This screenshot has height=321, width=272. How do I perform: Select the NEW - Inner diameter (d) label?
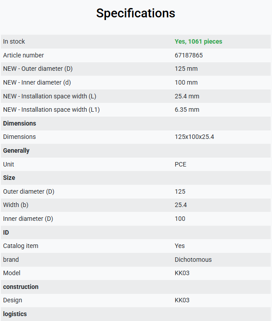[37, 82]
